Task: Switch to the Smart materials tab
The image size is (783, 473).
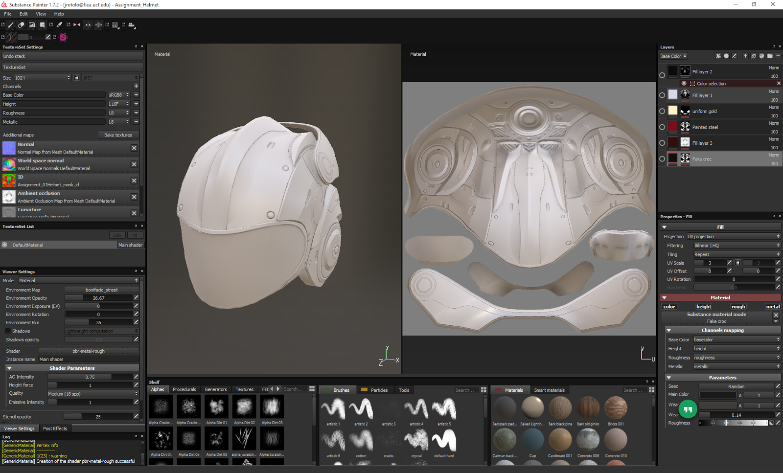Action: [x=550, y=390]
